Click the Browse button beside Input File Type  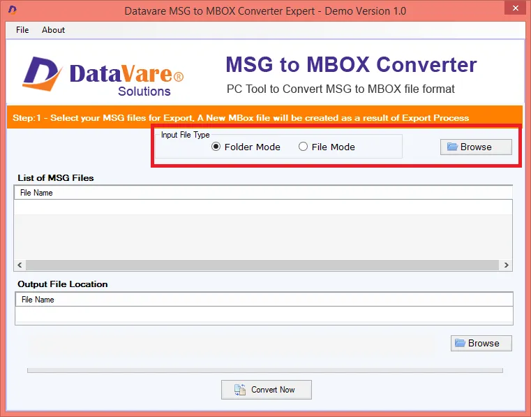tap(476, 147)
